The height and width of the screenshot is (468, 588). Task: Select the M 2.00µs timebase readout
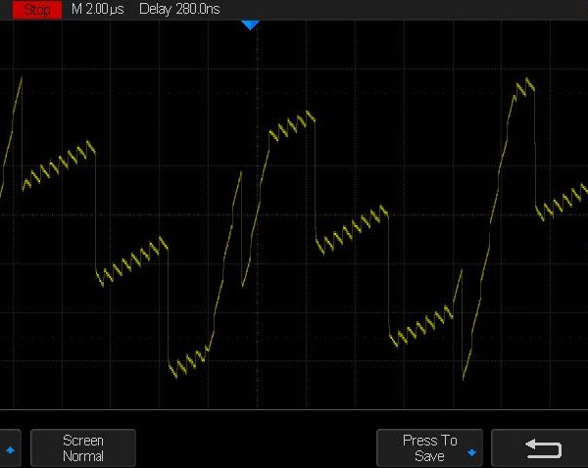pyautogui.click(x=100, y=9)
